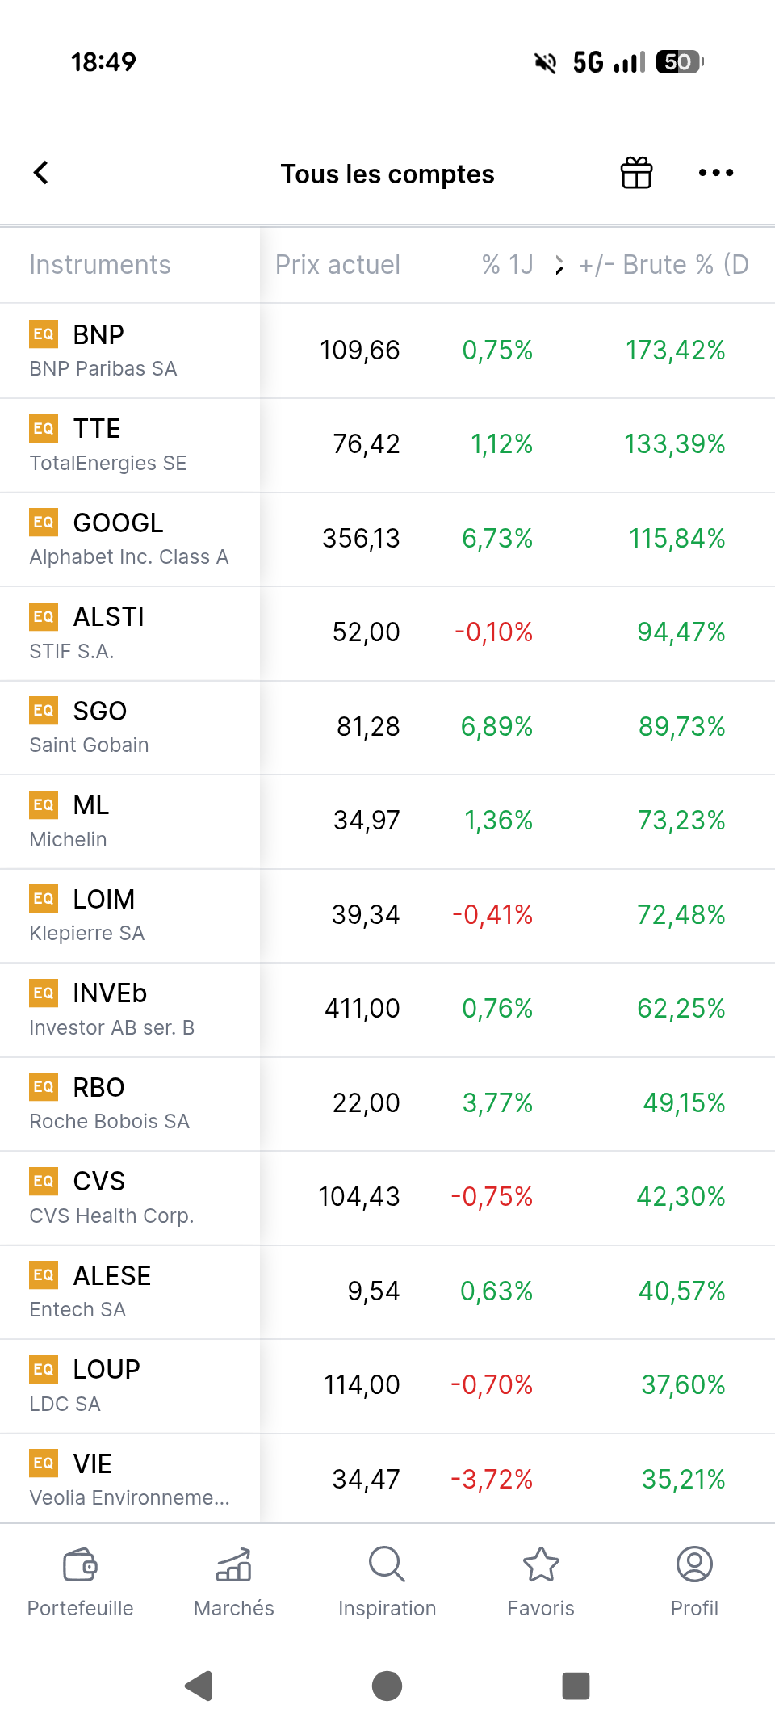Tap the Android recent apps square
This screenshot has height=1730, width=775.
[x=576, y=1686]
